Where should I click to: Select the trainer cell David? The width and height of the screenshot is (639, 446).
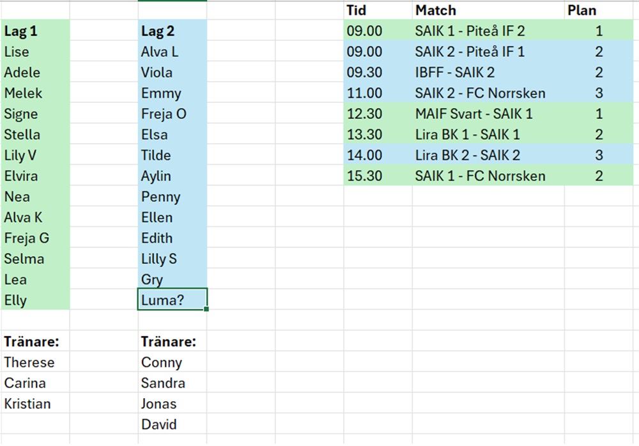click(x=171, y=424)
